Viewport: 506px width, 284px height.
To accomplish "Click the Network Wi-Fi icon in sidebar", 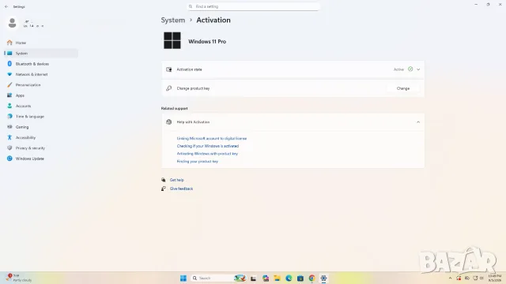I will 9,74.
